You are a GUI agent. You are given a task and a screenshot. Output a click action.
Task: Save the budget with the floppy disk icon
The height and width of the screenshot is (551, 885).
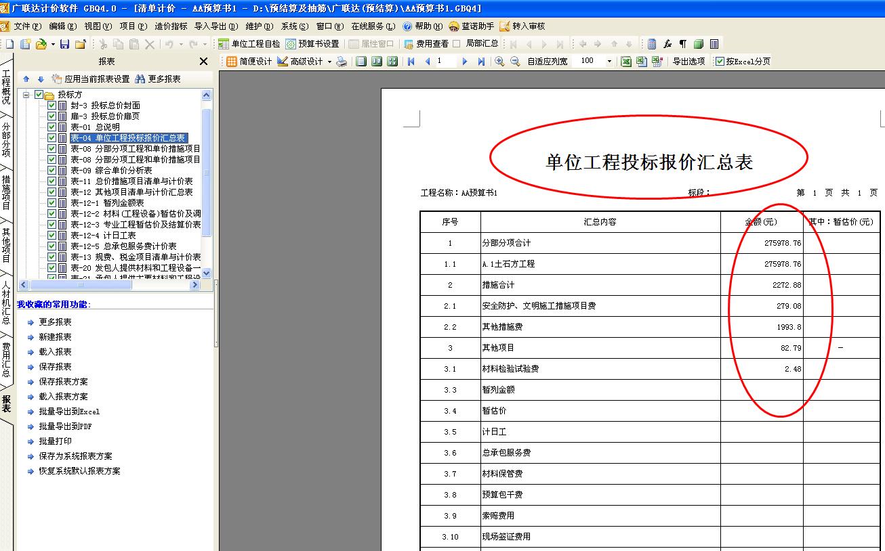[64, 44]
